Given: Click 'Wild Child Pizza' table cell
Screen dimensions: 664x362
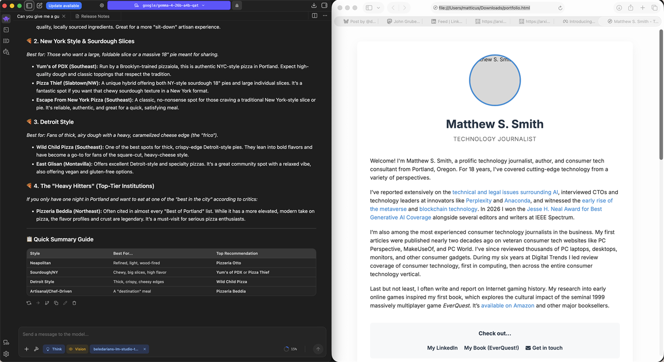Looking at the screenshot, I should click(x=231, y=282).
